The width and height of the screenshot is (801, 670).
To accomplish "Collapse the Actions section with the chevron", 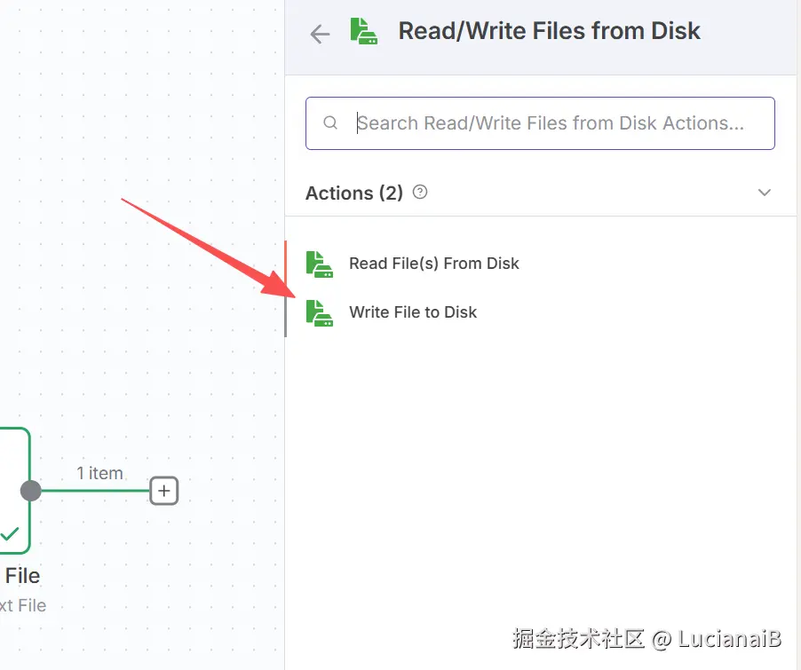I will click(764, 193).
